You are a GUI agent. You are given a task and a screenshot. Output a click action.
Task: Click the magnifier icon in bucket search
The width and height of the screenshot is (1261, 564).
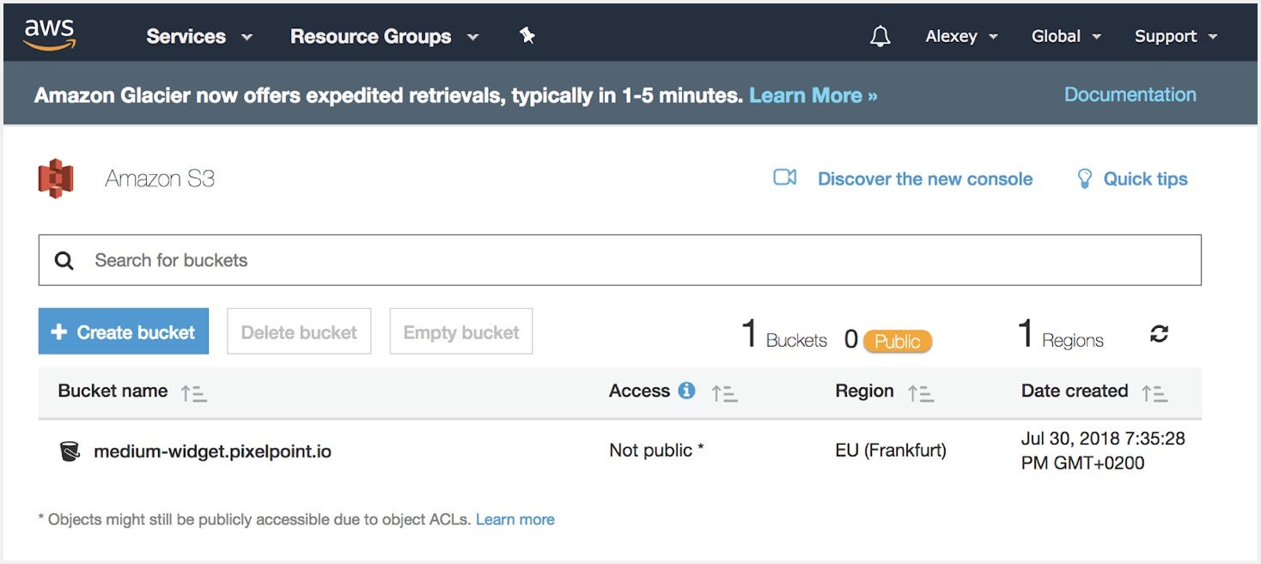64,260
